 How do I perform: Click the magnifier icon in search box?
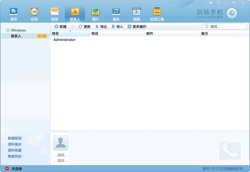[x=207, y=27]
